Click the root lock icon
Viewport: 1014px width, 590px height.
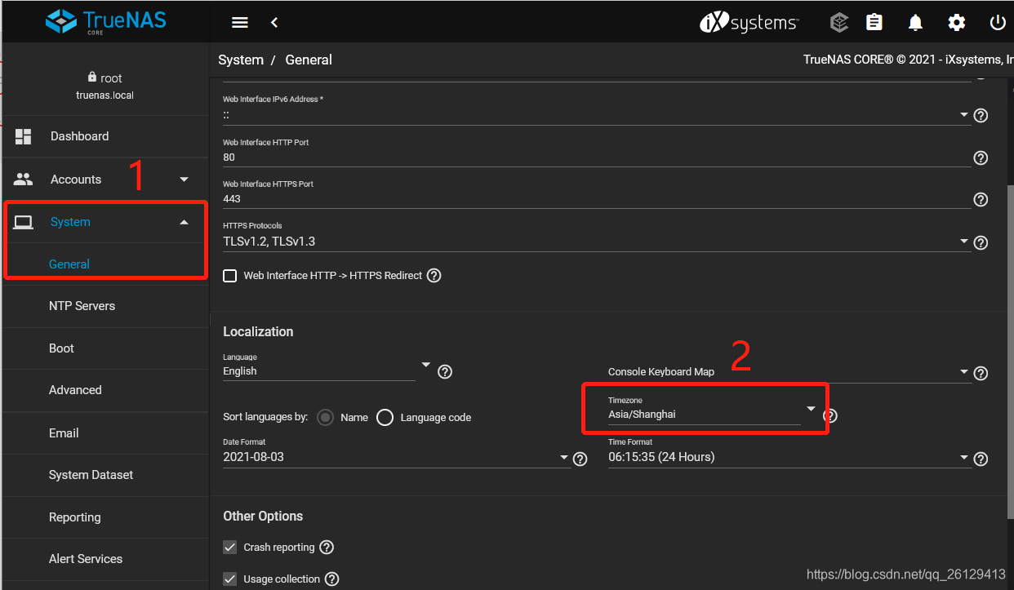pos(92,78)
